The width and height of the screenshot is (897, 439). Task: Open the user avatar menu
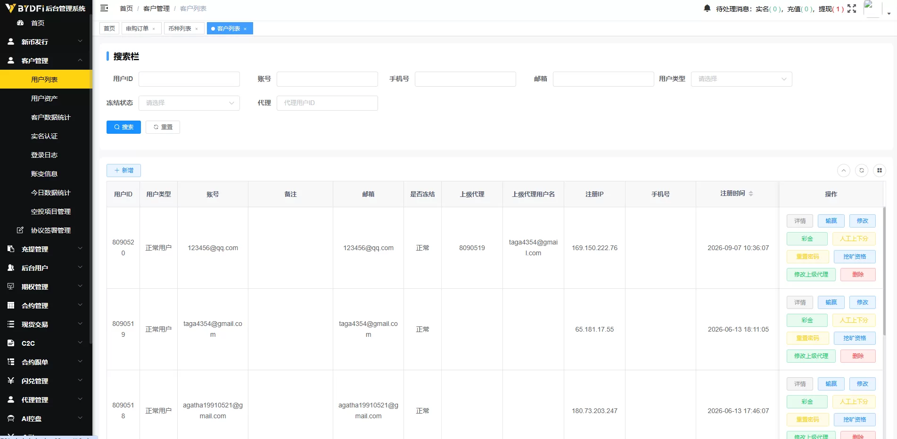point(872,8)
